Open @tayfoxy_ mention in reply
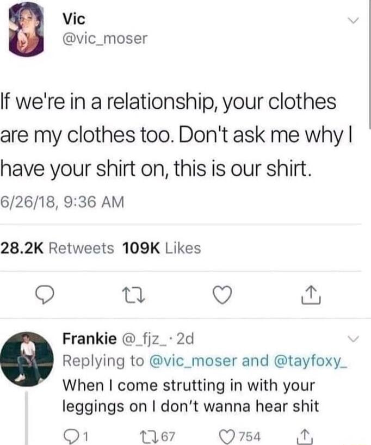371x445 pixels. [x=311, y=361]
